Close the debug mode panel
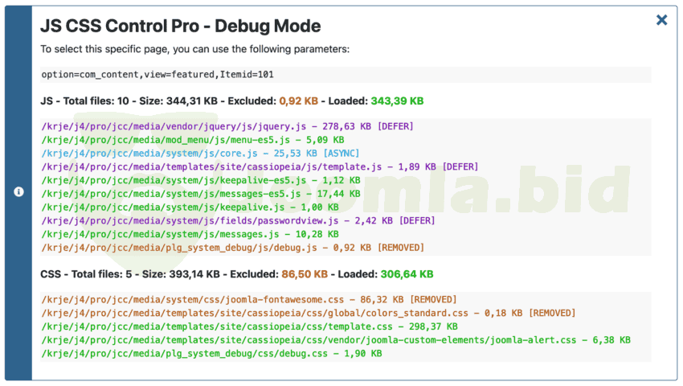 (661, 20)
